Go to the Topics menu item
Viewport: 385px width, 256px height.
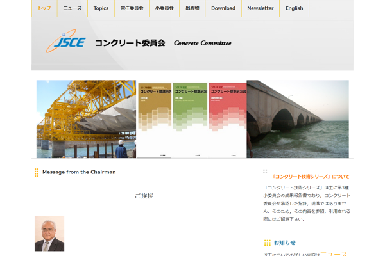point(101,8)
